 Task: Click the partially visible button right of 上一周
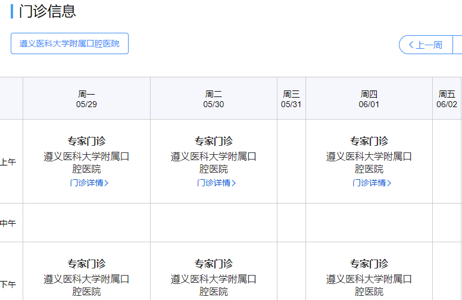[x=457, y=45]
